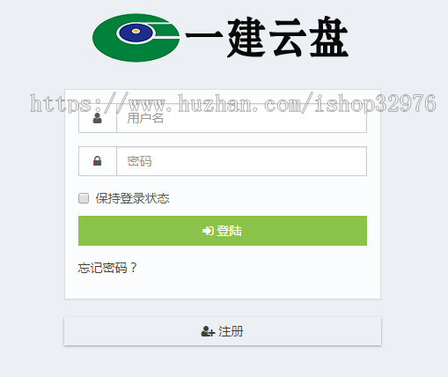The image size is (448, 377).
Task: Click the sign-in arrow icon on 登陆 button
Action: (208, 231)
